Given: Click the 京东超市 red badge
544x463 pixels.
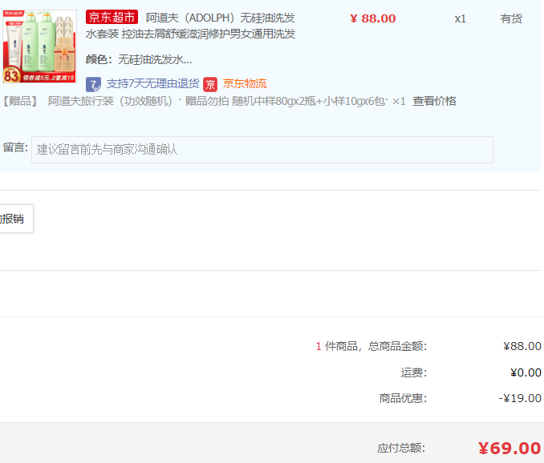Looking at the screenshot, I should (112, 17).
